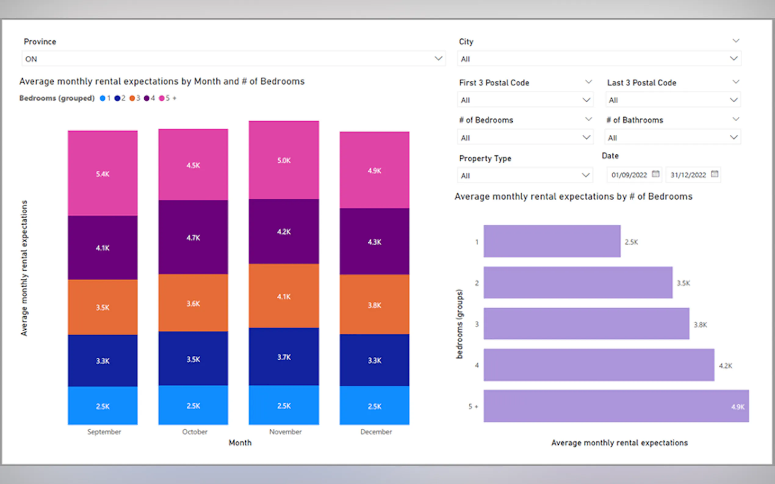The image size is (775, 484).
Task: Click the start date field 01/09/2022
Action: (629, 175)
